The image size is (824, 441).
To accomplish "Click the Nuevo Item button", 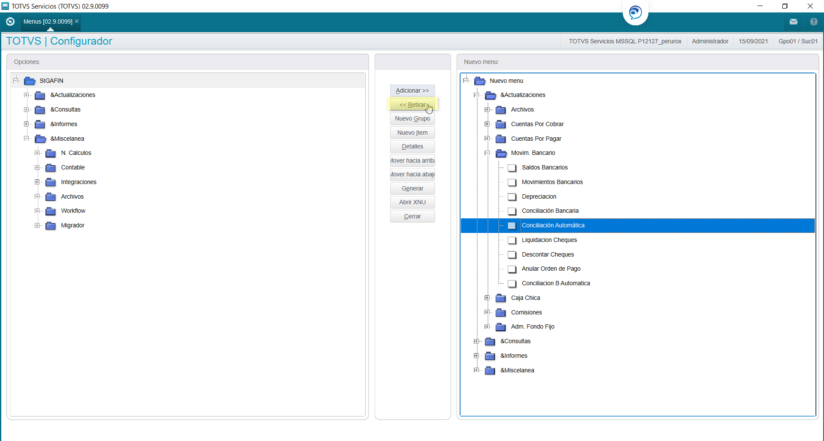I will 412,133.
